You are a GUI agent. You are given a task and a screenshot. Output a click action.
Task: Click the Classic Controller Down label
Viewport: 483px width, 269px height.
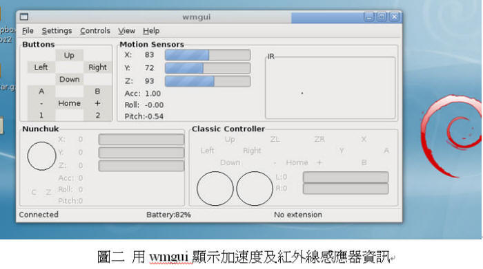[x=230, y=162]
